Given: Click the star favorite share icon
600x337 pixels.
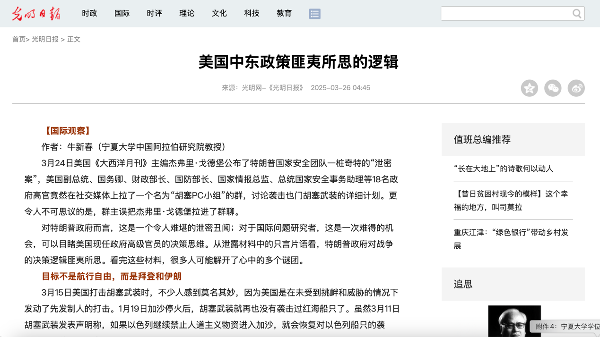Looking at the screenshot, I should (x=529, y=88).
